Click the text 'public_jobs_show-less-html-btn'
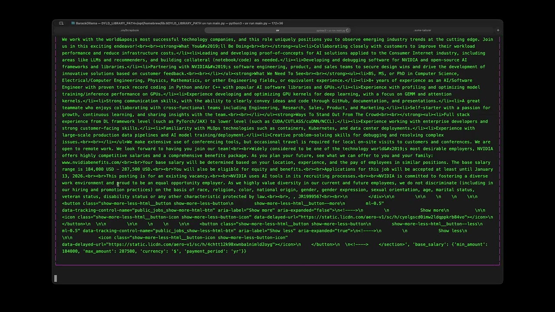The image size is (555, 312). tap(196, 231)
